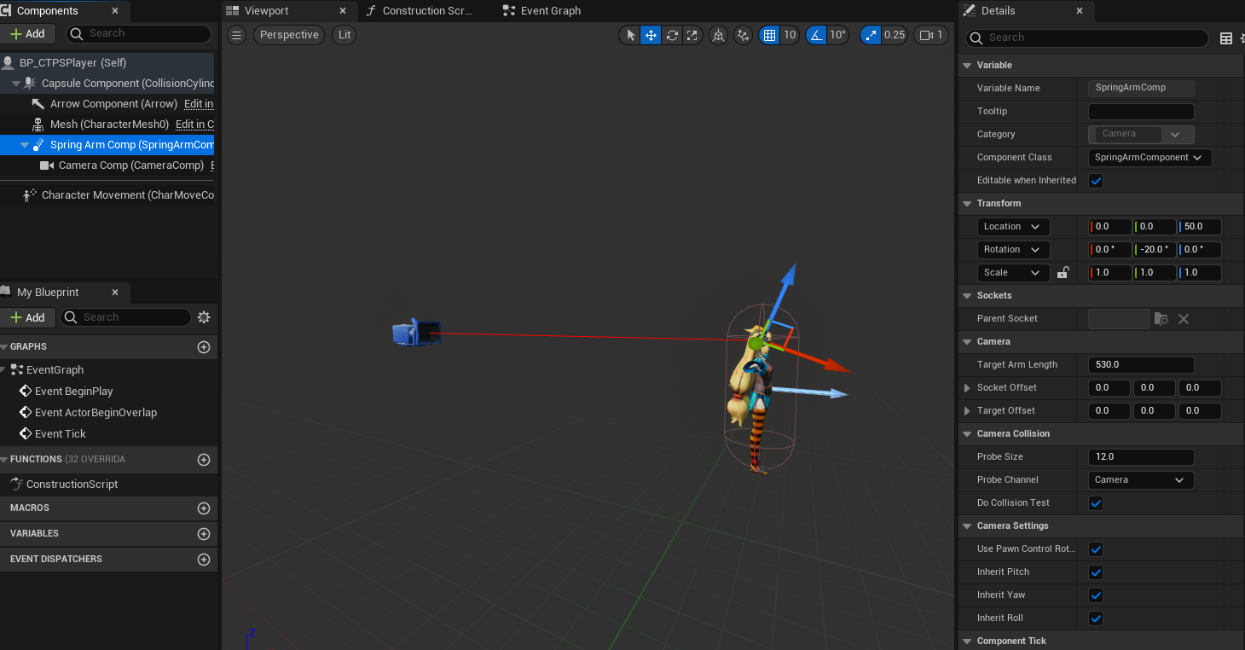
Task: Select BP_CTPSPlayer (Self) in component tree
Action: pos(107,62)
